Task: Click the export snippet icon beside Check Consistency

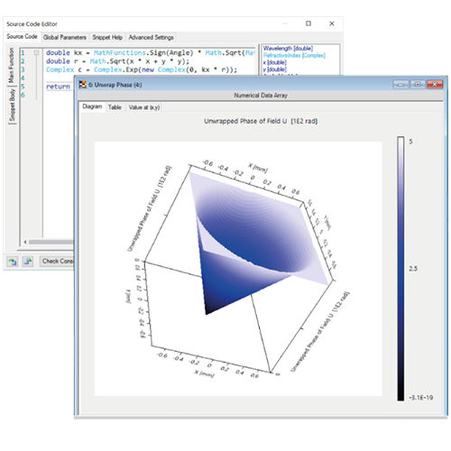Action: 28,262
